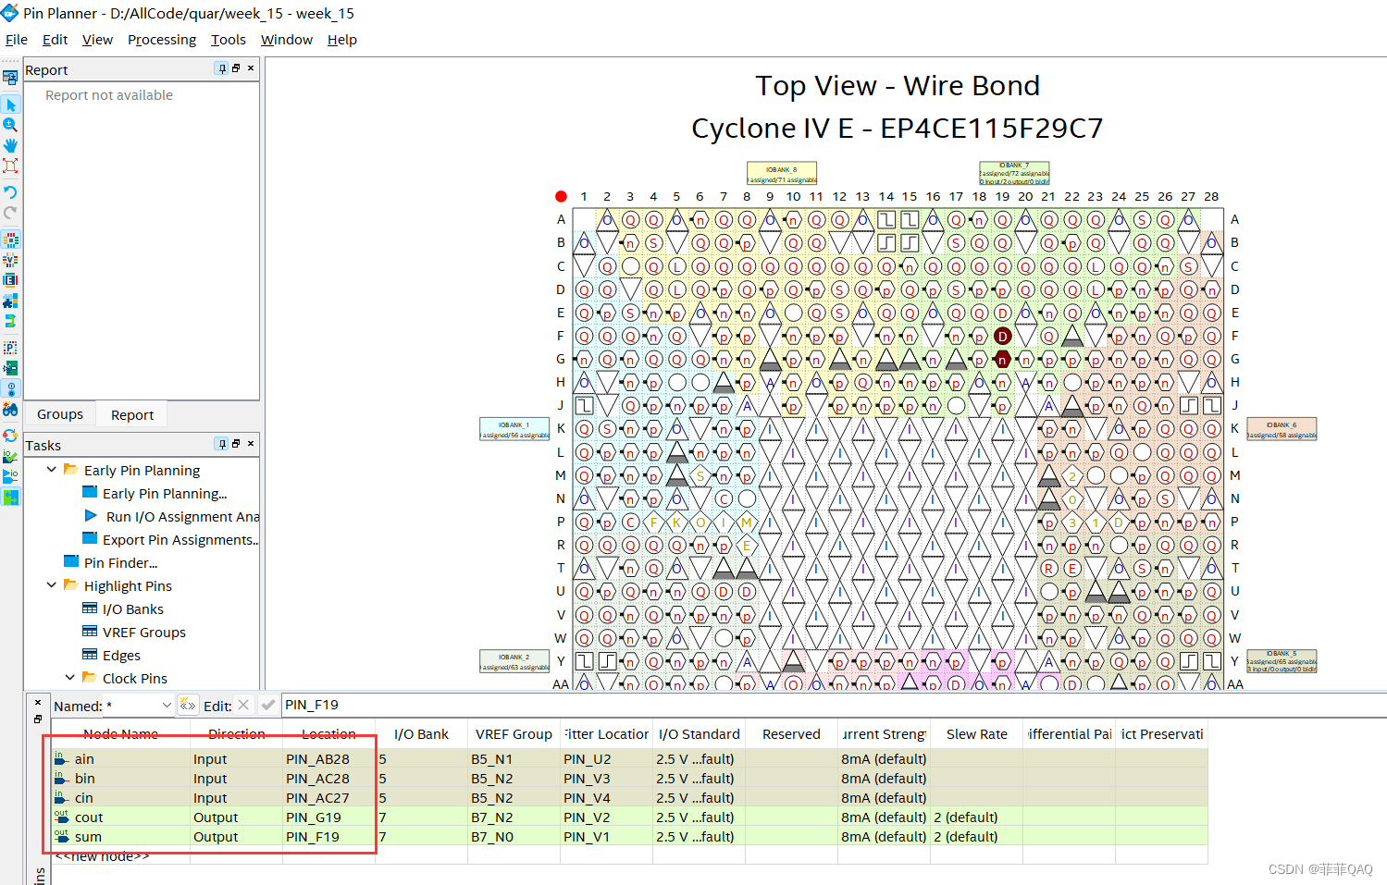Open the Tools menu
Image resolution: width=1387 pixels, height=885 pixels.
point(228,40)
